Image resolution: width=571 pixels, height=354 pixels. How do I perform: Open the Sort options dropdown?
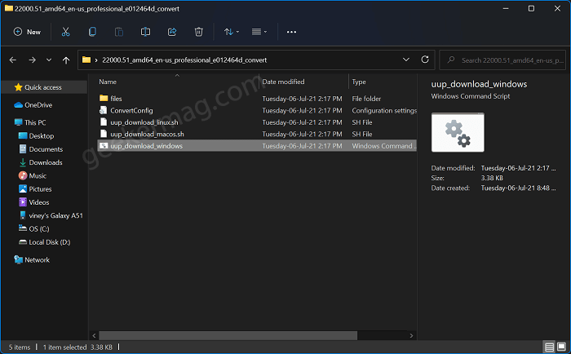coord(232,32)
